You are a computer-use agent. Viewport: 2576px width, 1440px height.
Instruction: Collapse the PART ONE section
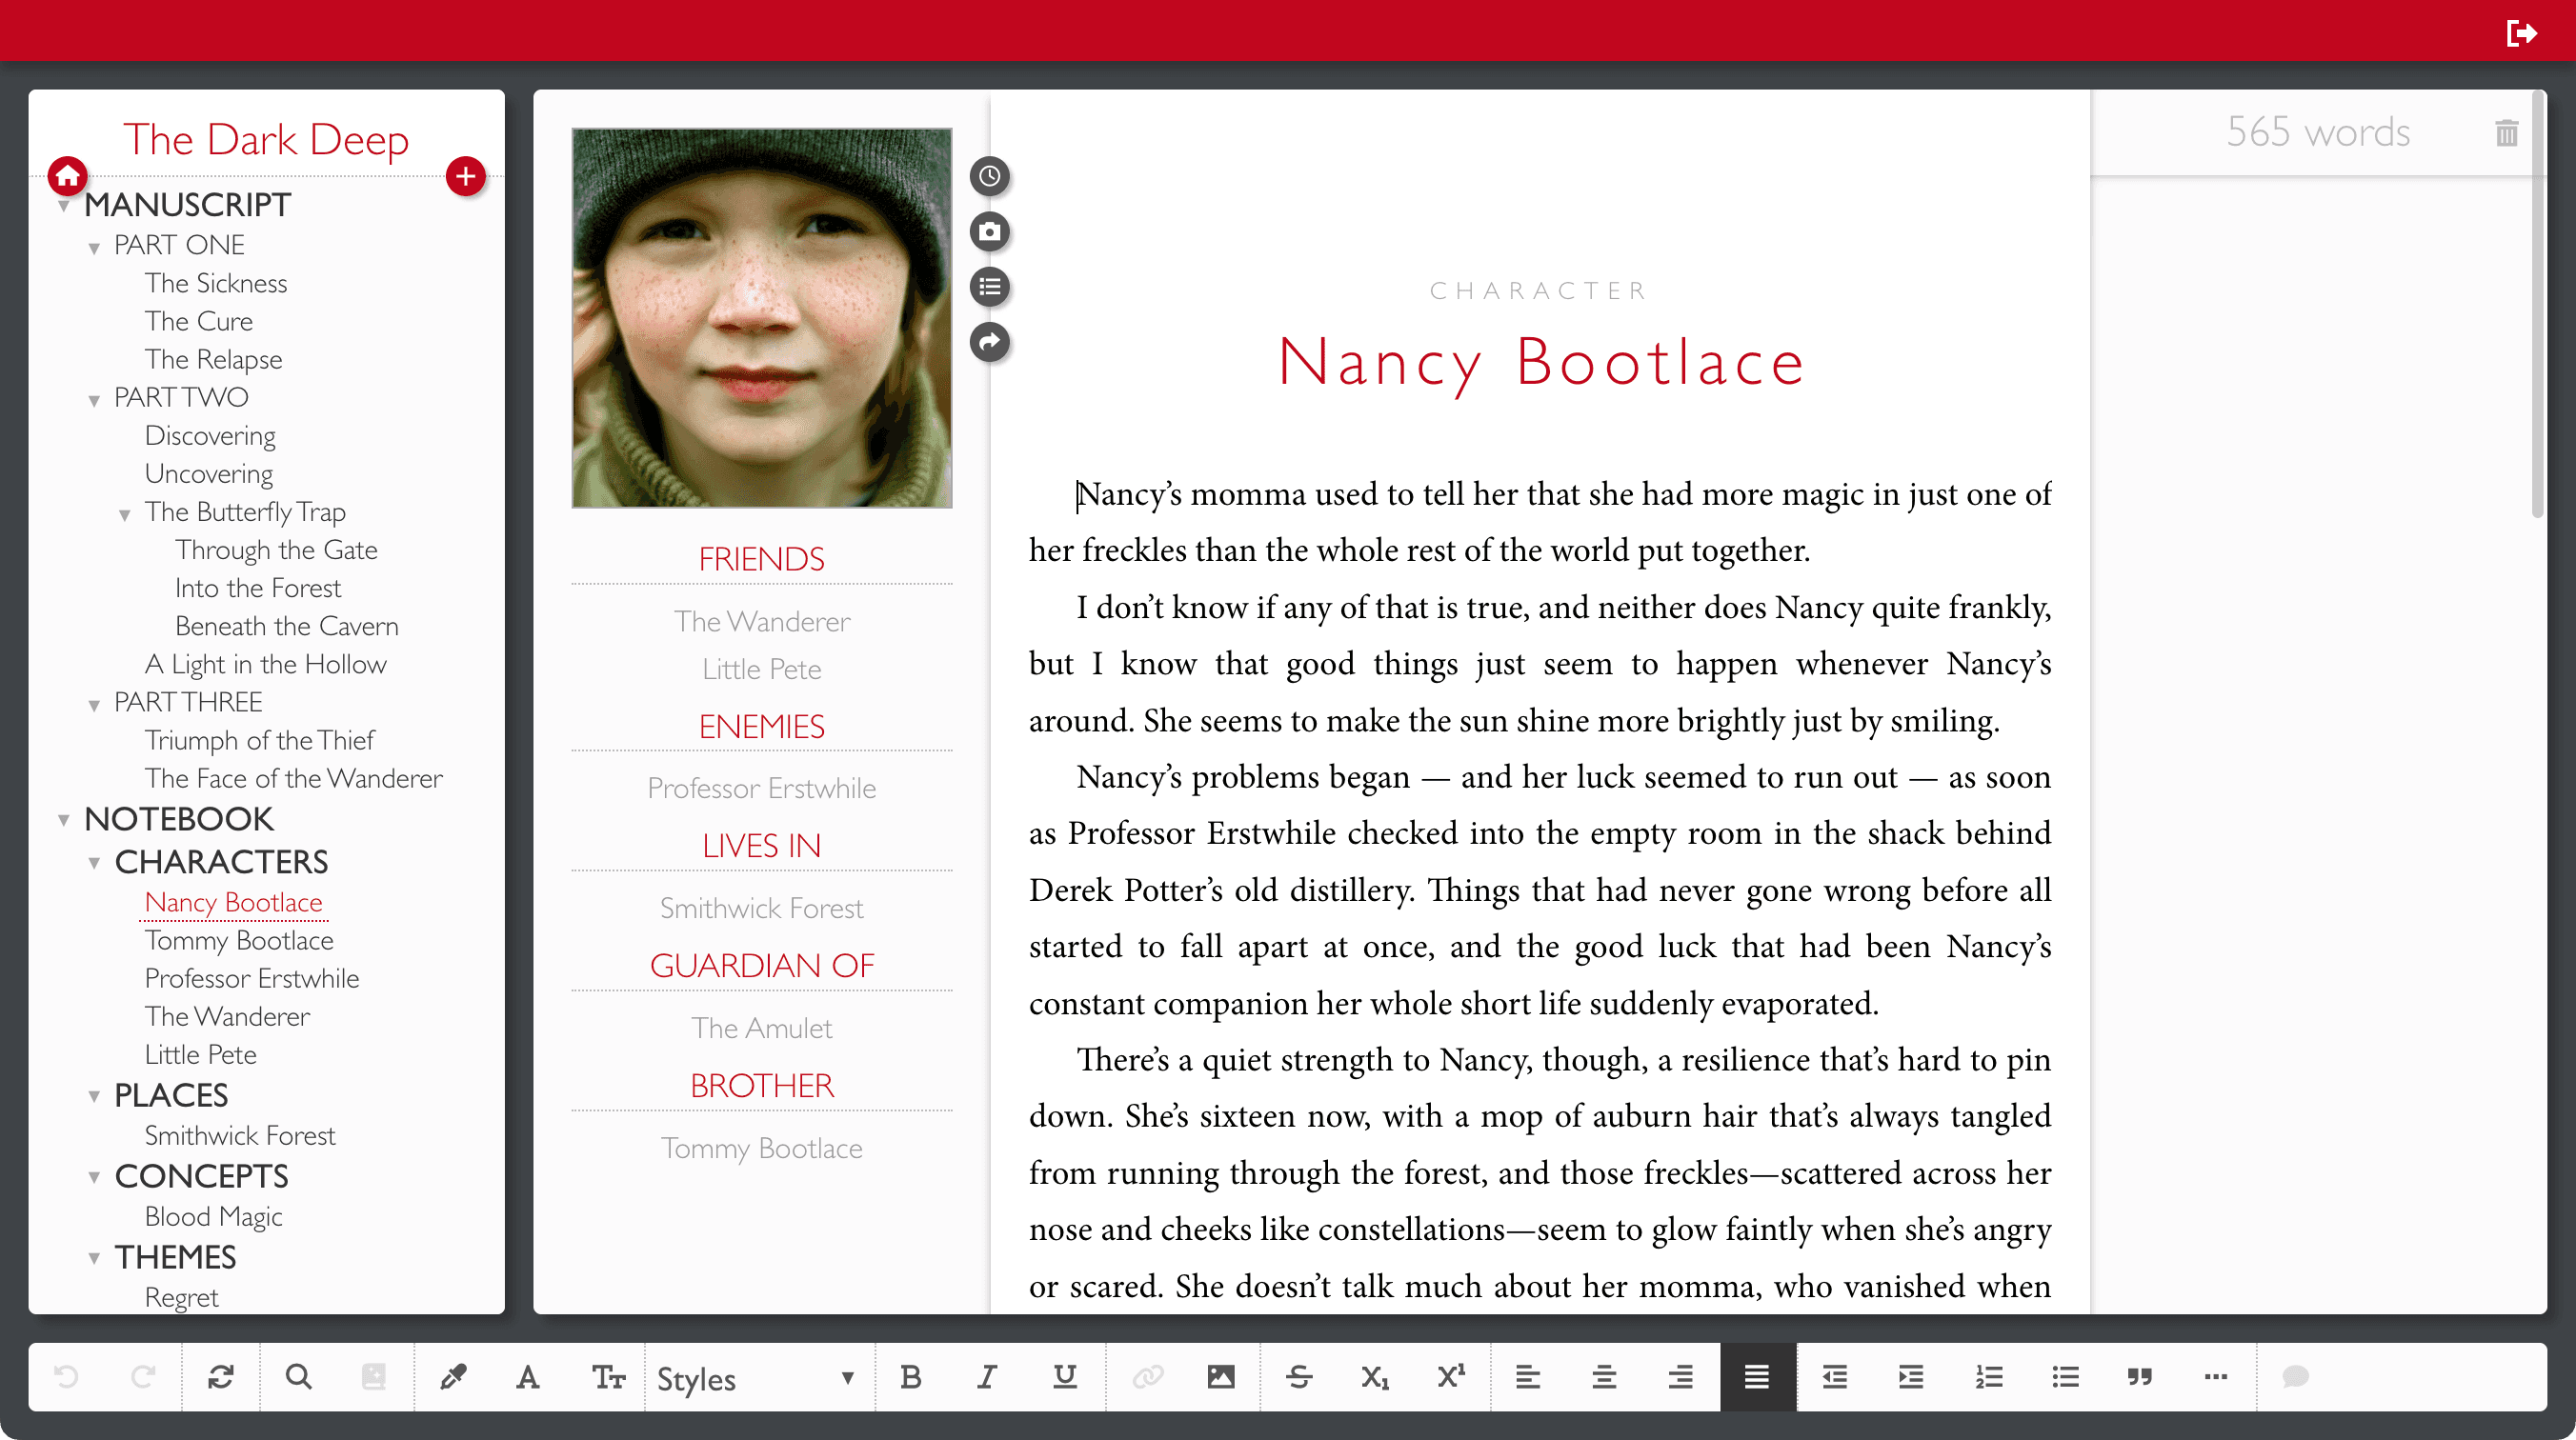click(94, 248)
